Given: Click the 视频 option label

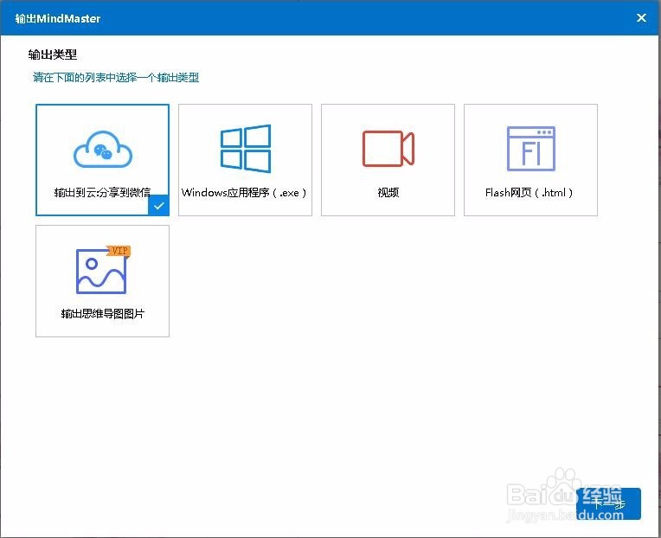Looking at the screenshot, I should pyautogui.click(x=388, y=193).
